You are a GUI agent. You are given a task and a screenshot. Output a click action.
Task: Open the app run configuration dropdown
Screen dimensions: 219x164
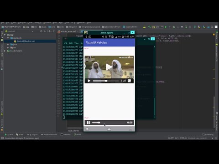click(x=158, y=27)
